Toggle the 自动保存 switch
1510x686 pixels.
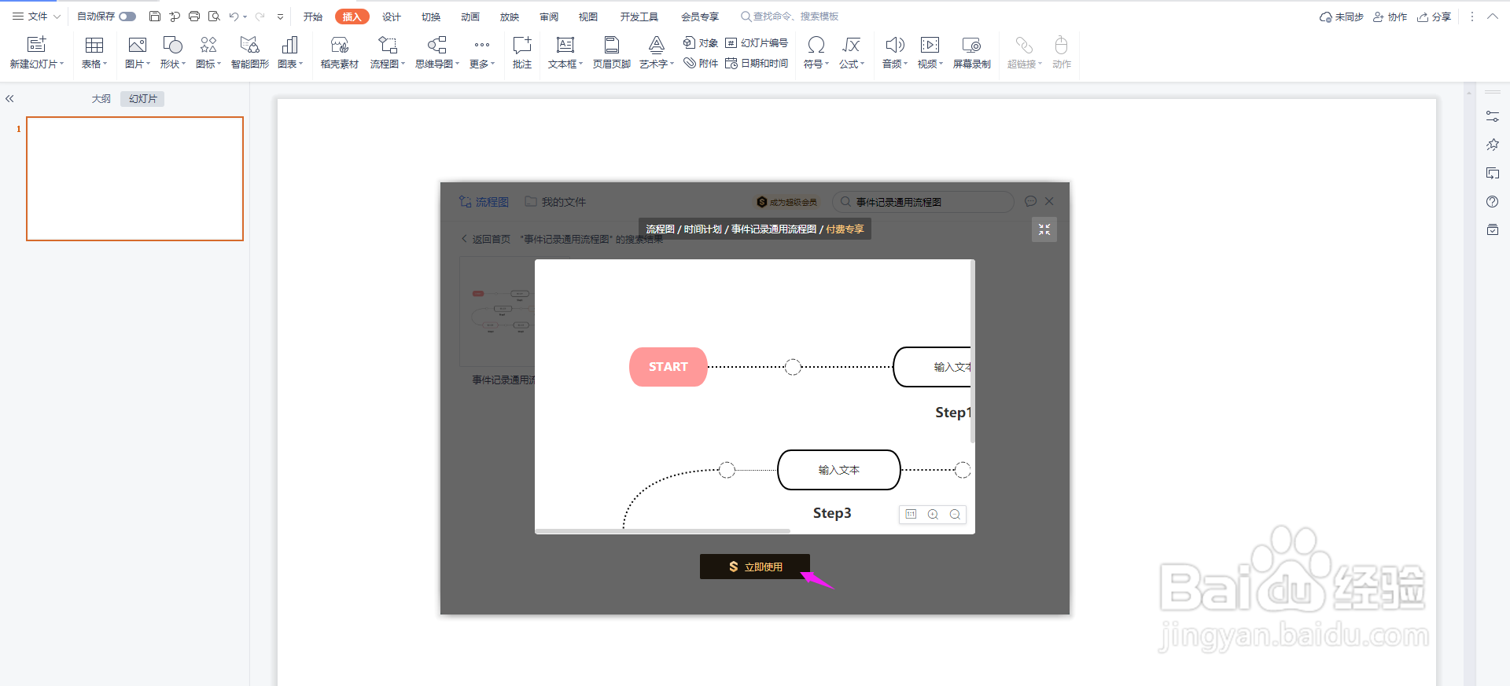(127, 17)
